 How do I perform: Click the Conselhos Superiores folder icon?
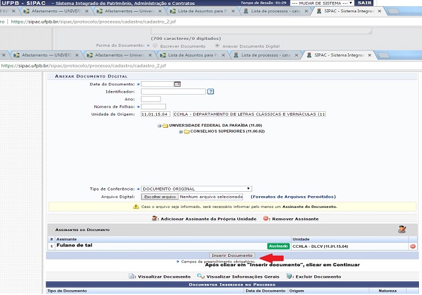pos(186,132)
